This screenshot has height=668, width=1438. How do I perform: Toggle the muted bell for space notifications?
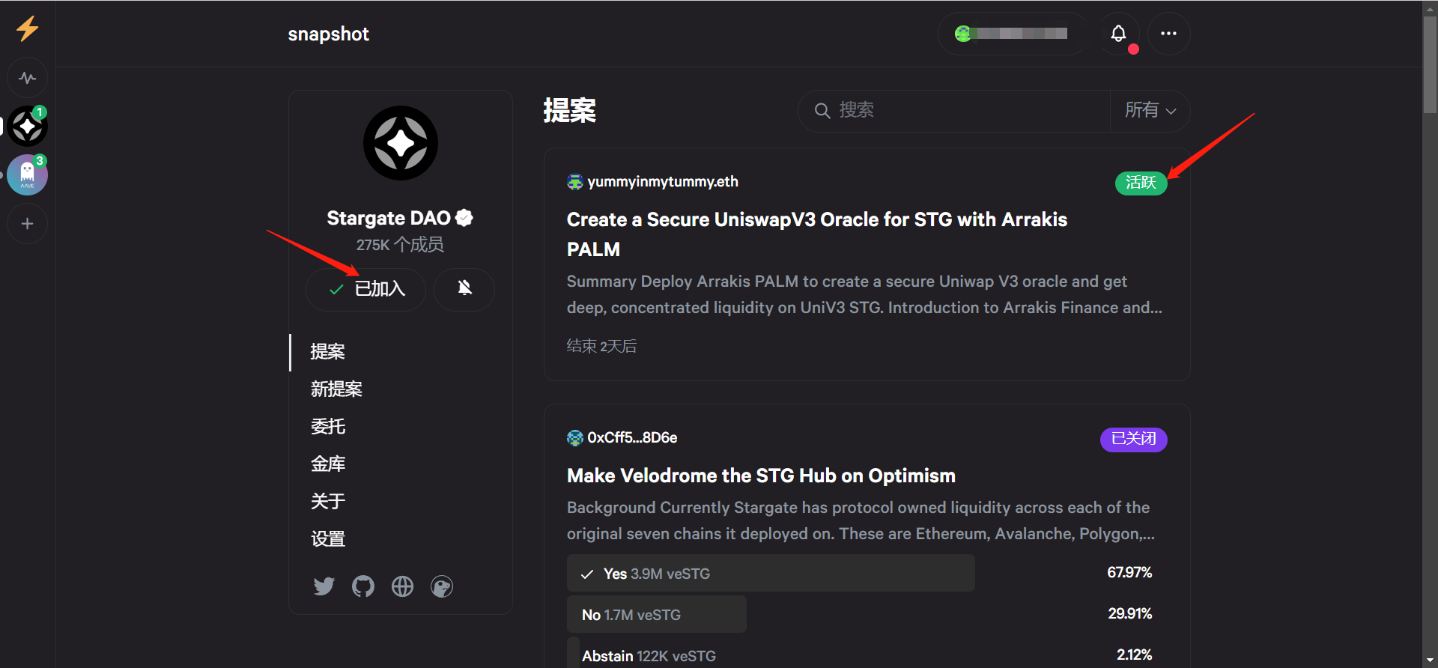click(464, 289)
